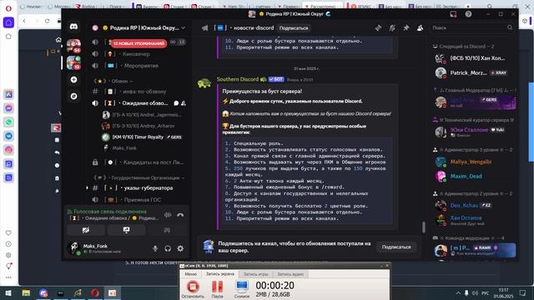This screenshot has width=534, height=300.
Task: Click the новые упоминания red pill
Action: (x=139, y=43)
